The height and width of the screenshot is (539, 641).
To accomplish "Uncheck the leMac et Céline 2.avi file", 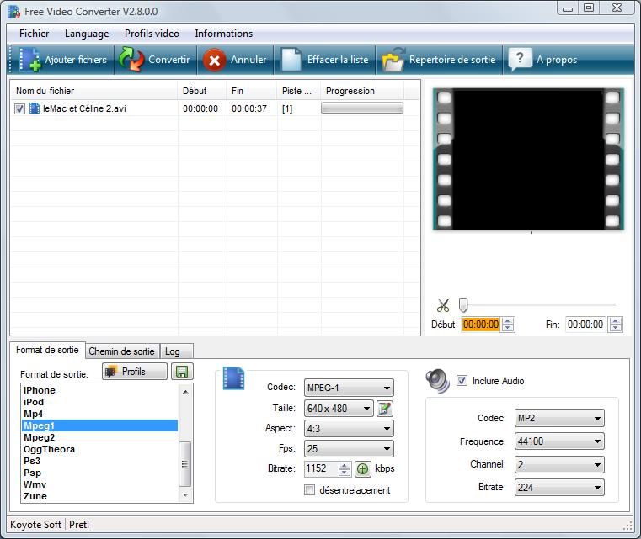I will click(20, 108).
